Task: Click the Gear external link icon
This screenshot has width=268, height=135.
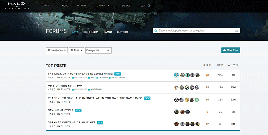Action: [149, 6]
